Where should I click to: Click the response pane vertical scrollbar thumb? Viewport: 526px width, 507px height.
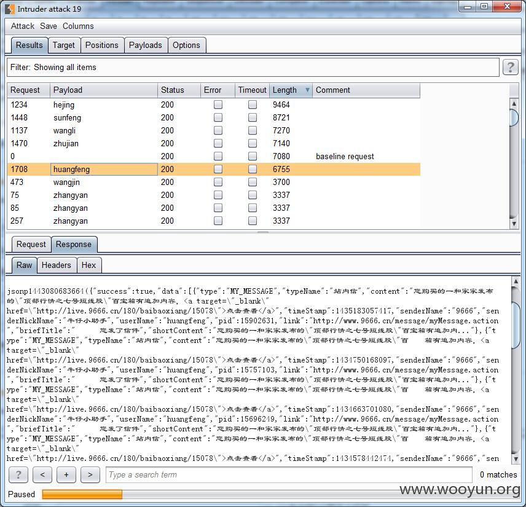pos(516,324)
